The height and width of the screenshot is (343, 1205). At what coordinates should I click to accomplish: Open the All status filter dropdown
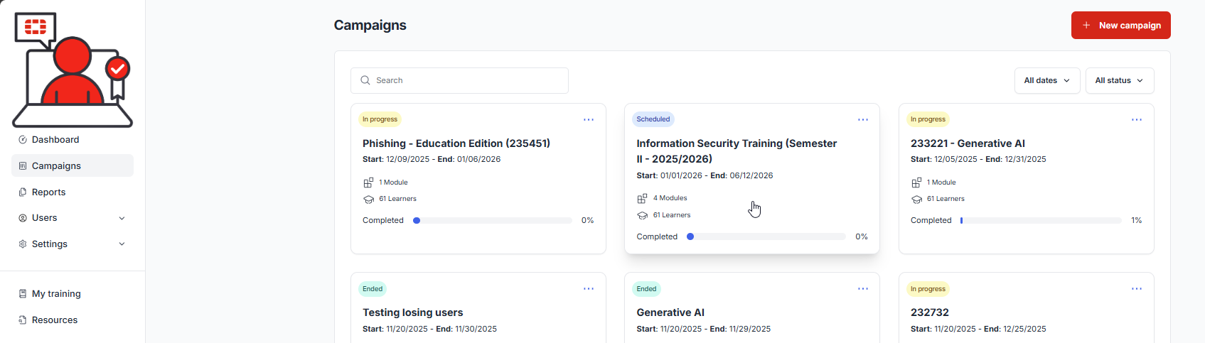point(1120,80)
